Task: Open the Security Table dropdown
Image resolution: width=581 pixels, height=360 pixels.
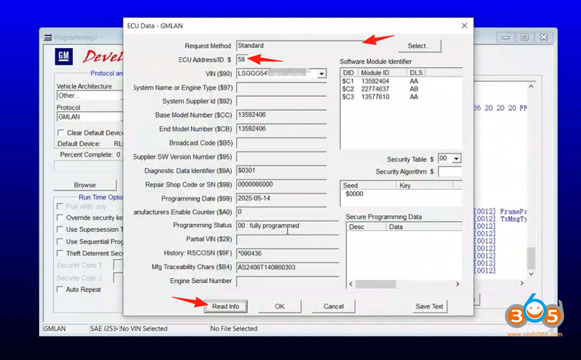Action: point(457,159)
